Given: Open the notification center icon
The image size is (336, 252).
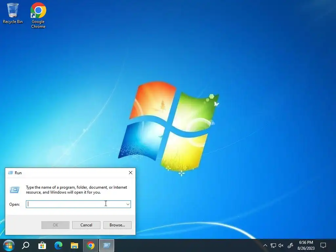Looking at the screenshot, I should pos(323,245).
